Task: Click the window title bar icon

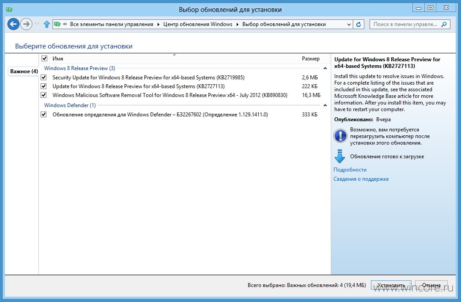Action: [9, 10]
